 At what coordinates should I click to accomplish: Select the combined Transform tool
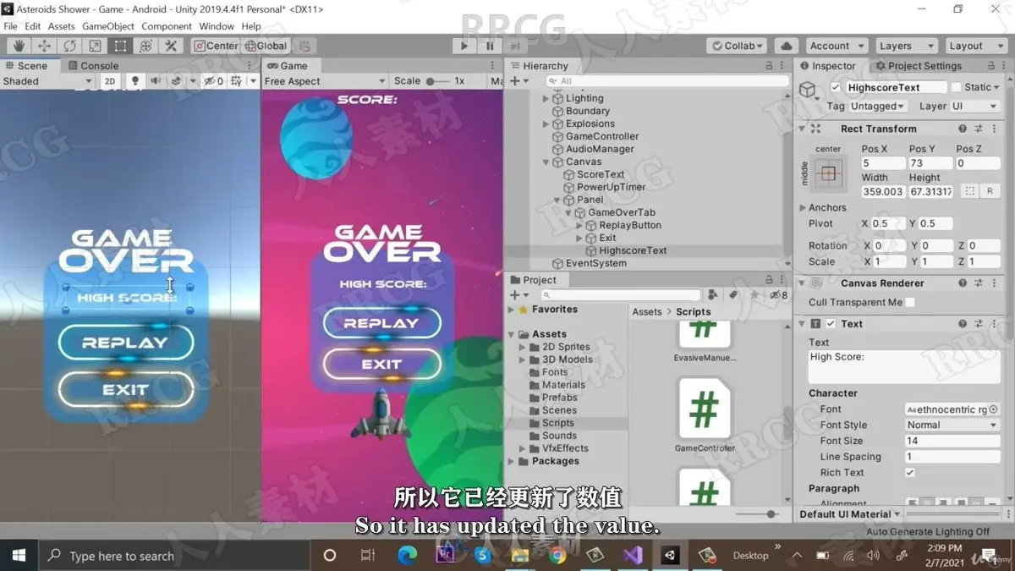[145, 46]
